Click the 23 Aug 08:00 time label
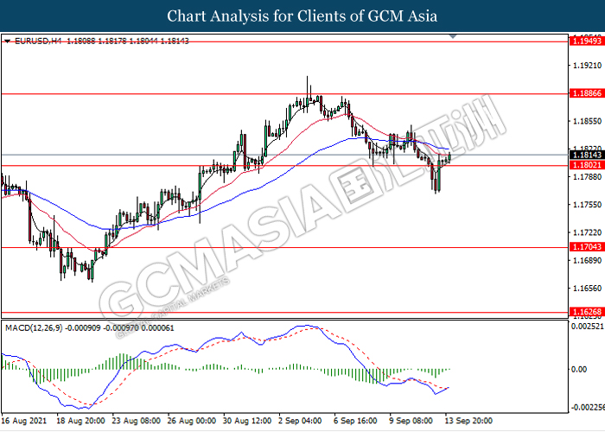Screen dimensions: 605x432 pos(137,421)
